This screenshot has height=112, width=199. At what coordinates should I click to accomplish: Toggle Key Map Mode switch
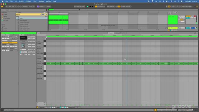(x=172, y=7)
